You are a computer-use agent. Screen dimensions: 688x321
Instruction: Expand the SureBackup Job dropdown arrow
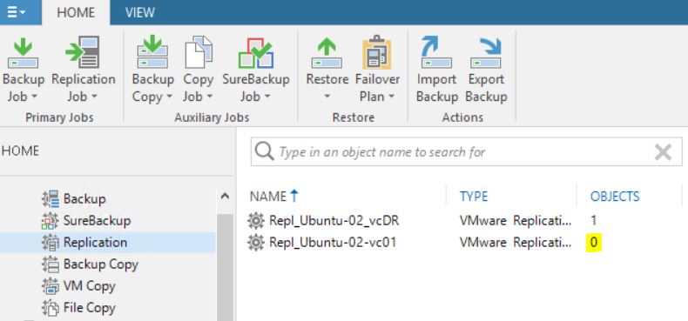click(x=267, y=97)
